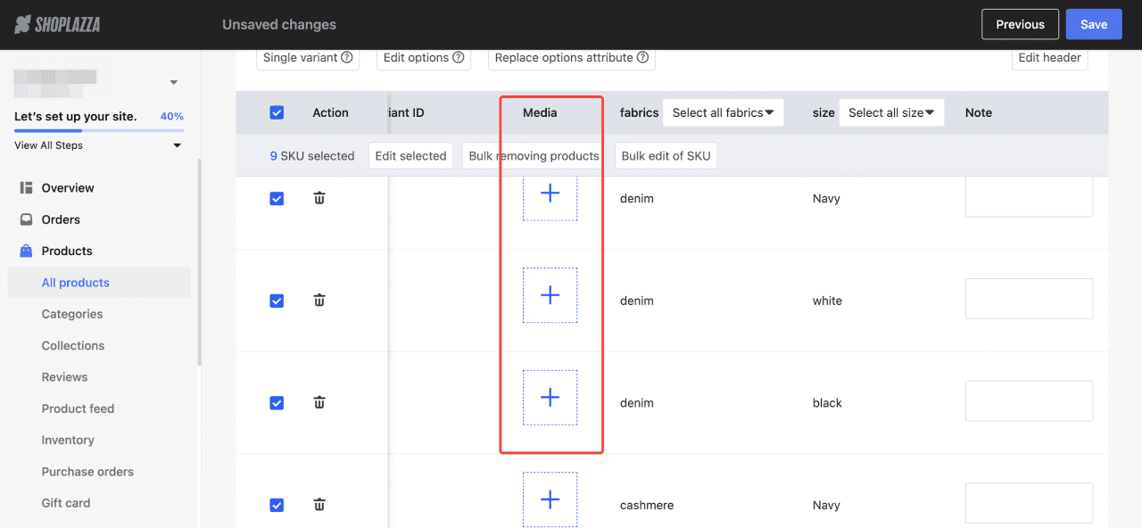Screen dimensions: 1142x528
Task: Expand View All Steps
Action: point(98,145)
